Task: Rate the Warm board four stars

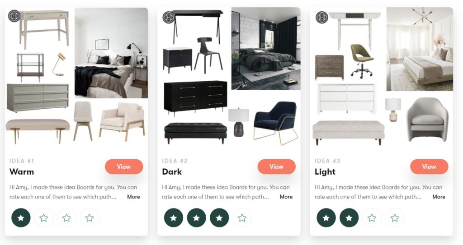Action: click(90, 218)
